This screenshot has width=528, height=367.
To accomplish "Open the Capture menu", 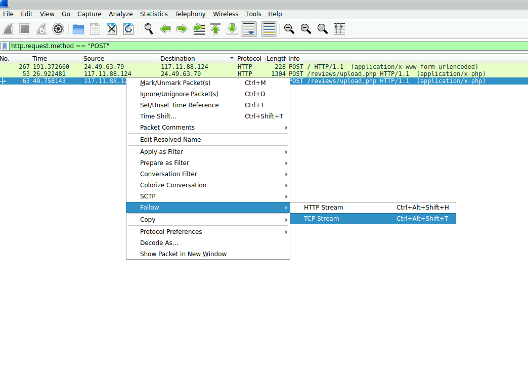I will pyautogui.click(x=89, y=14).
